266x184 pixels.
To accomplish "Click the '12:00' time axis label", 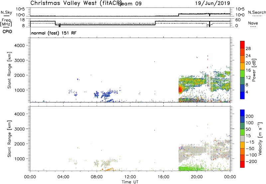I will click(x=130, y=177).
